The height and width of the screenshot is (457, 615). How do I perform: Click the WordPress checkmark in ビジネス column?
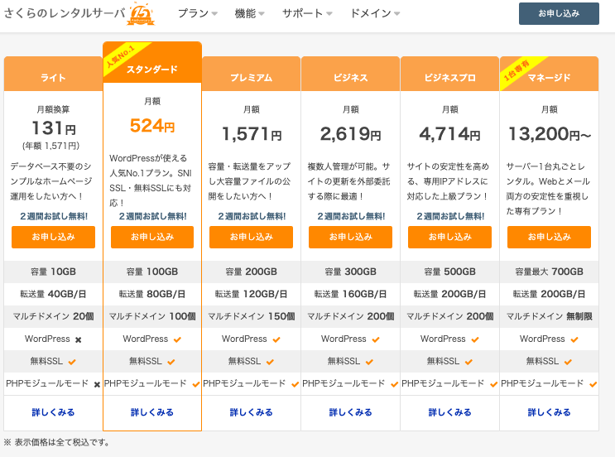point(376,339)
